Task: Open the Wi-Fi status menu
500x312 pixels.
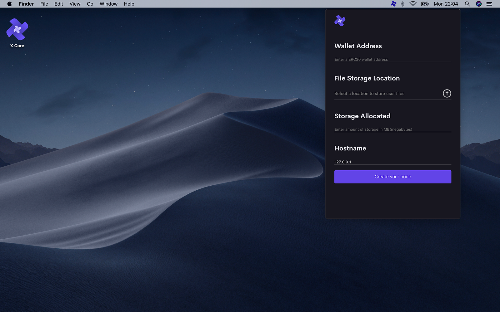Action: pos(413,4)
